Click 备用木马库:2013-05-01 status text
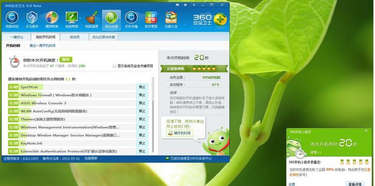The image size is (375, 186). coord(61,159)
